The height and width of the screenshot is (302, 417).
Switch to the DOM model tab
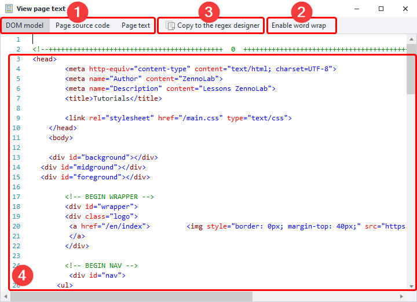(x=25, y=25)
